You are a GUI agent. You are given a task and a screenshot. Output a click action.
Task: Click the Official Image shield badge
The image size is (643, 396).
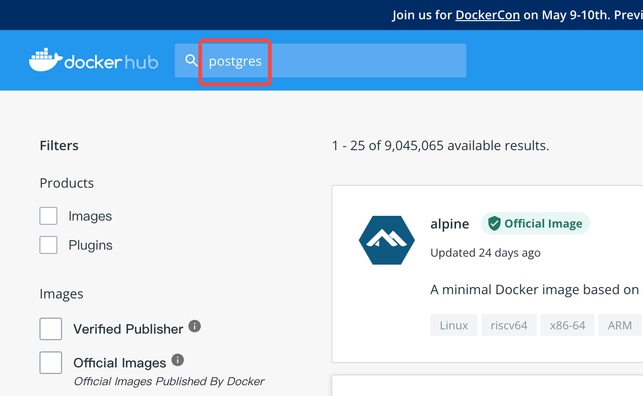(x=535, y=224)
